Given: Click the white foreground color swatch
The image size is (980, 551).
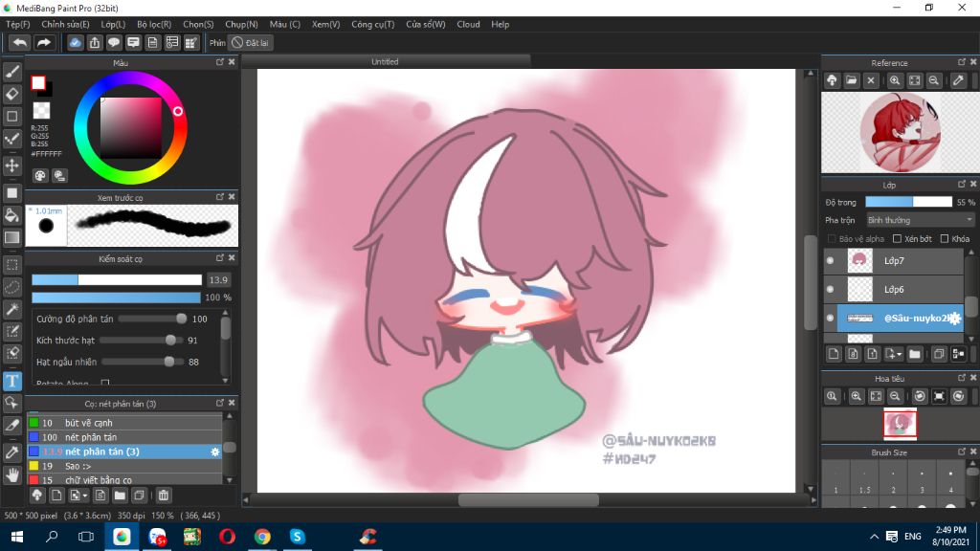Looking at the screenshot, I should click(38, 82).
